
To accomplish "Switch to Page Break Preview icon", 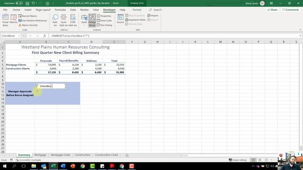I will (266, 160).
